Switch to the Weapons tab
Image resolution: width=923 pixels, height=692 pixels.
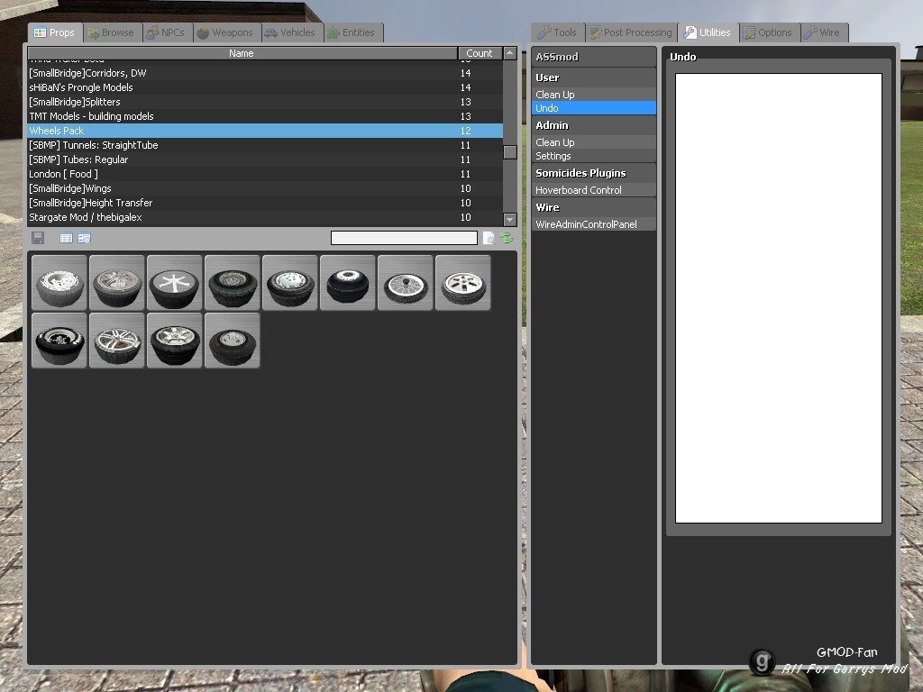pyautogui.click(x=226, y=32)
